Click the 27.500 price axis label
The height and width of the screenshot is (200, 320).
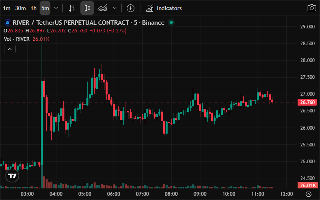(307, 77)
